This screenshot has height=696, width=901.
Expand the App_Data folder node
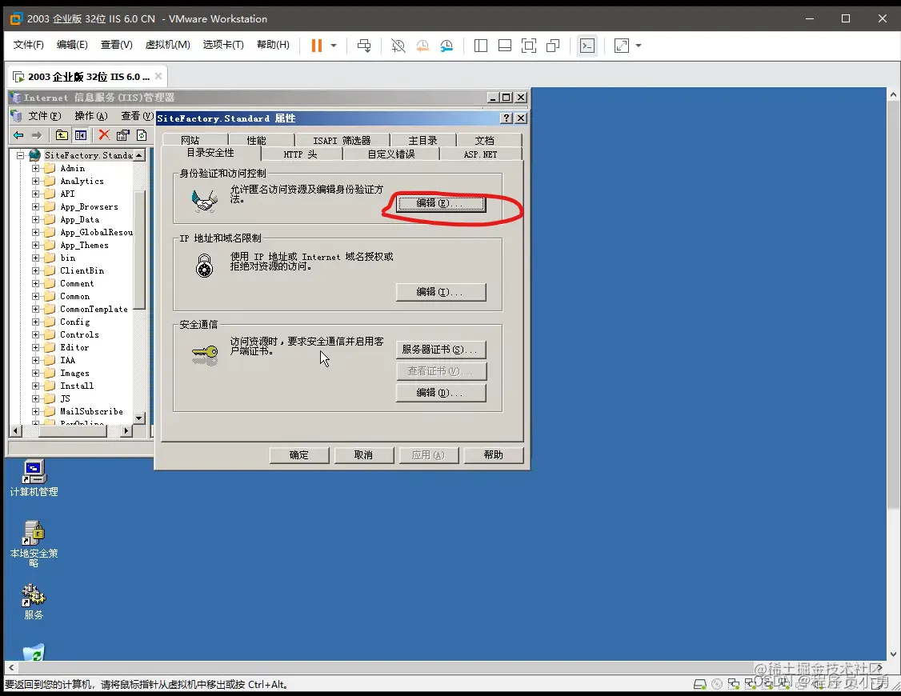click(36, 219)
